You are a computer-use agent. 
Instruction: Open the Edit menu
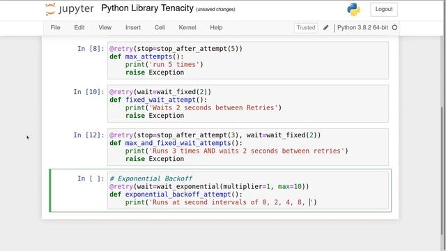(x=79, y=28)
